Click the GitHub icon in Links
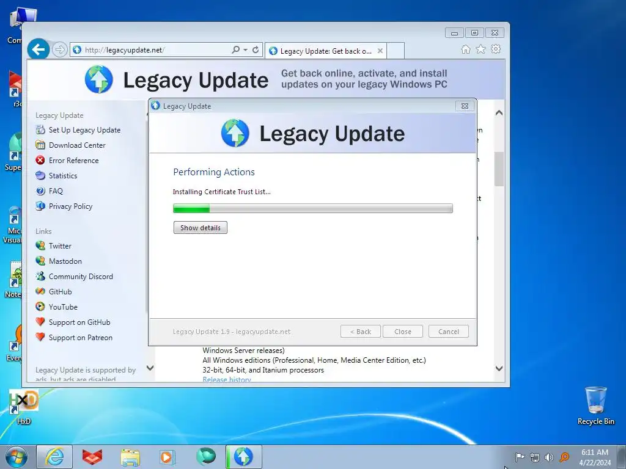 [40, 291]
